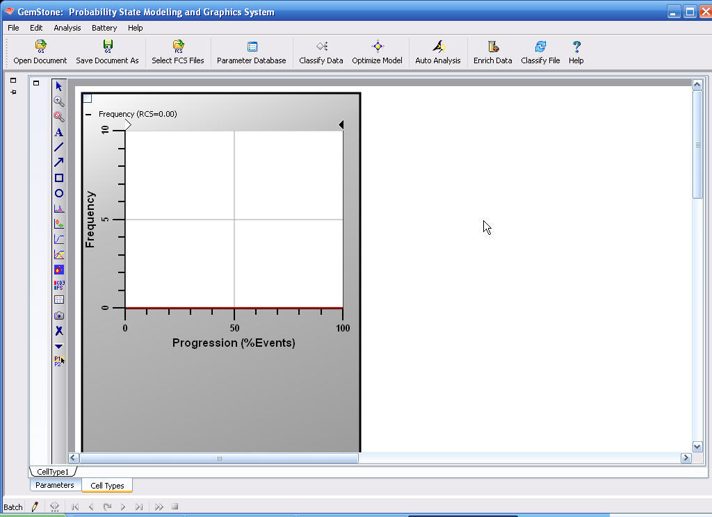Add a single-curve progression plot
This screenshot has width=712, height=517.
coord(58,239)
